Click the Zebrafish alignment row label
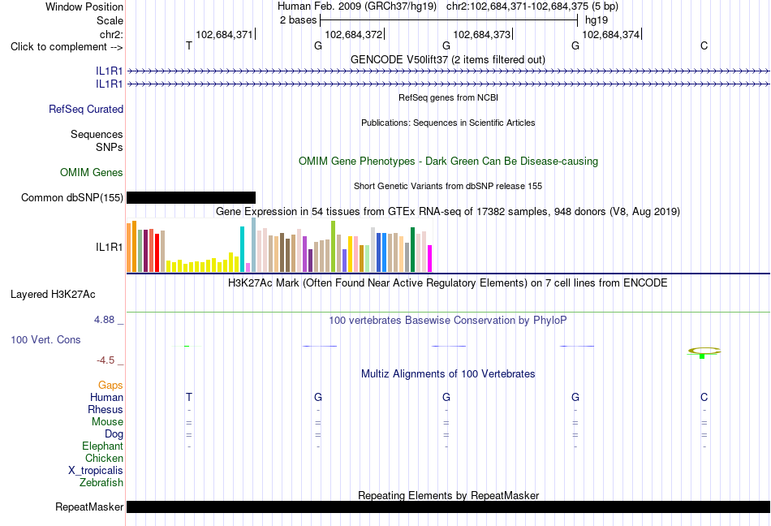This screenshot has width=771, height=526. pos(101,483)
